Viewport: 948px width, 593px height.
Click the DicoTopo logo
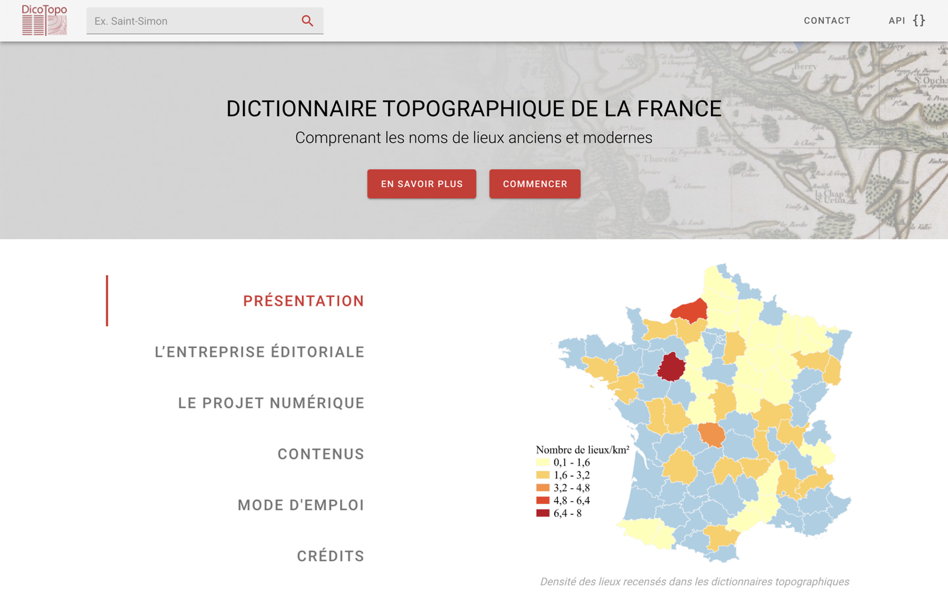(44, 20)
